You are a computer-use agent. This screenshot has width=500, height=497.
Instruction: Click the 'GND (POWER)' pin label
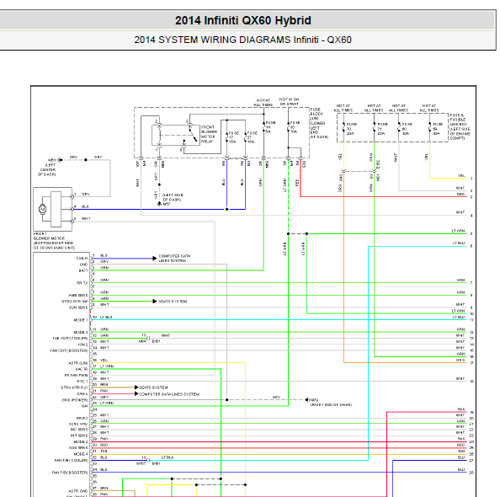tap(75, 400)
